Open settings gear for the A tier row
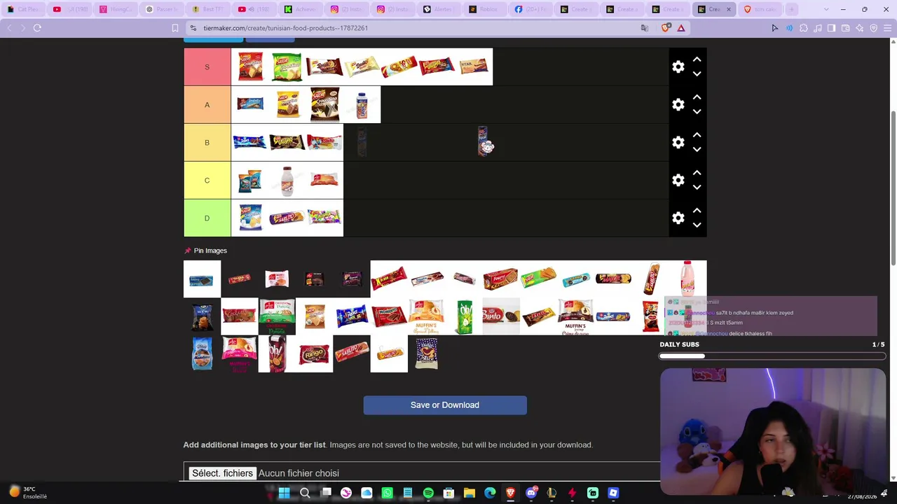The width and height of the screenshot is (897, 504). [x=678, y=104]
